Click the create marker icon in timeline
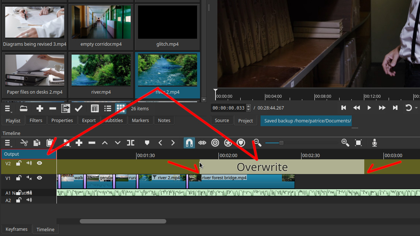 pos(147,143)
